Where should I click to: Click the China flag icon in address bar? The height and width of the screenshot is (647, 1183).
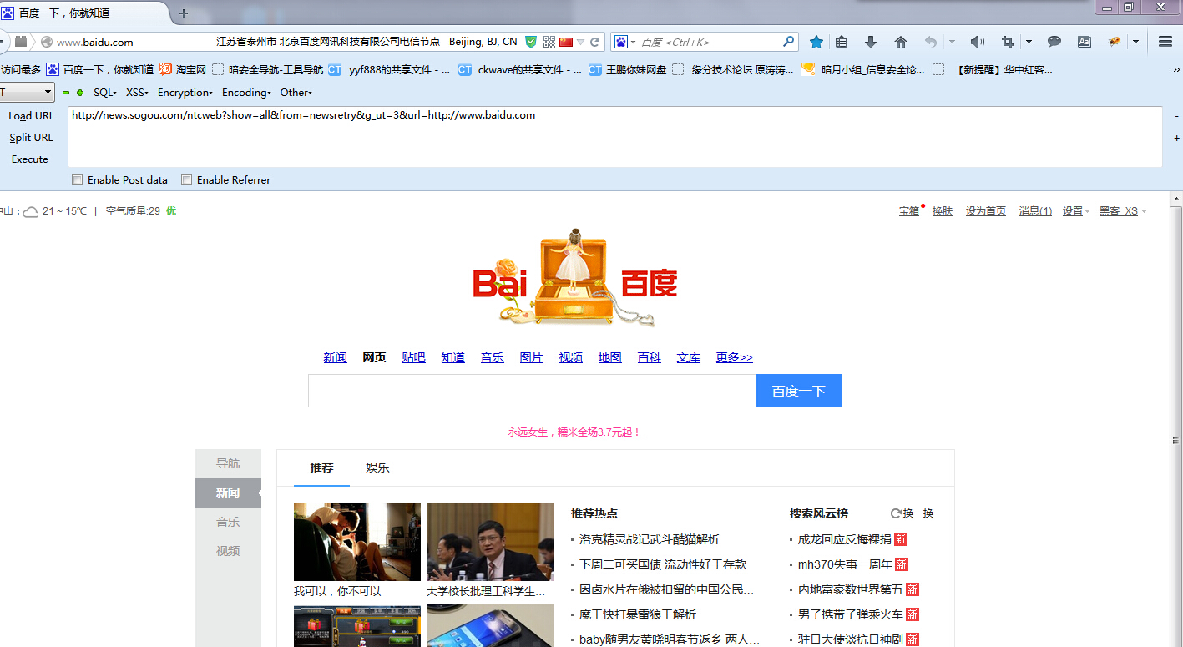(x=566, y=42)
